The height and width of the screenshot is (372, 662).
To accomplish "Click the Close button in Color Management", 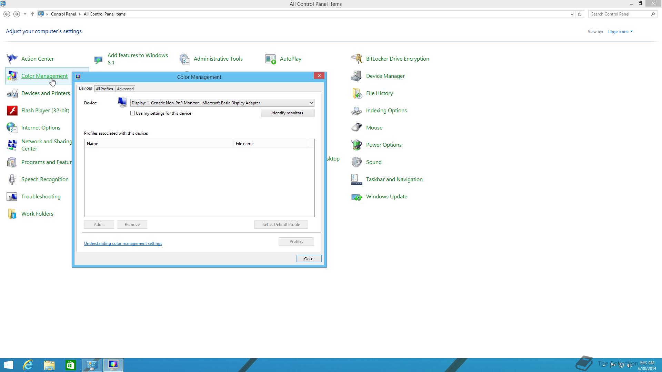I will [309, 259].
